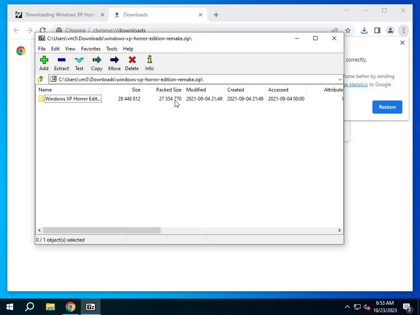Screen dimensions: 420x315
Task: Click the Restore button in Chrome
Action: tap(387, 107)
